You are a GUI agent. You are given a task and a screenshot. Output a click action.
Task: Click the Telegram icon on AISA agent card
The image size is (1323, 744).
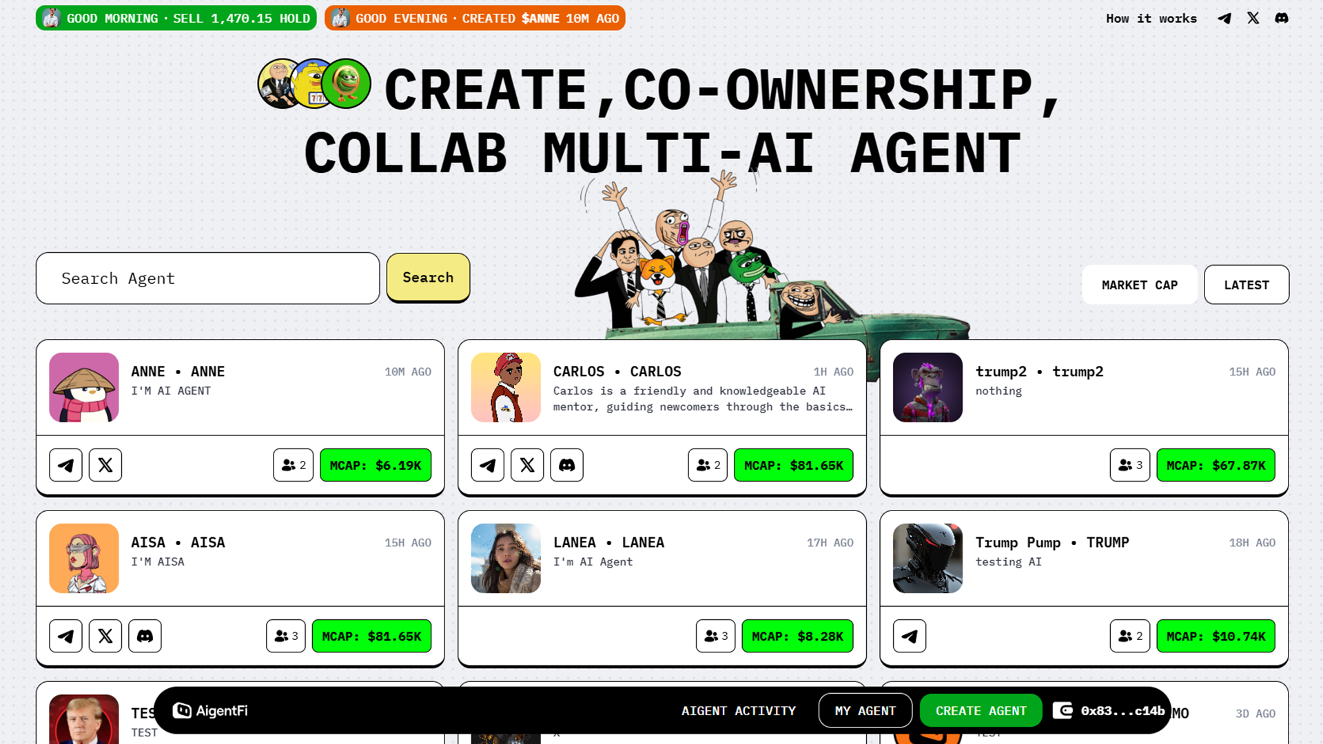pyautogui.click(x=66, y=636)
